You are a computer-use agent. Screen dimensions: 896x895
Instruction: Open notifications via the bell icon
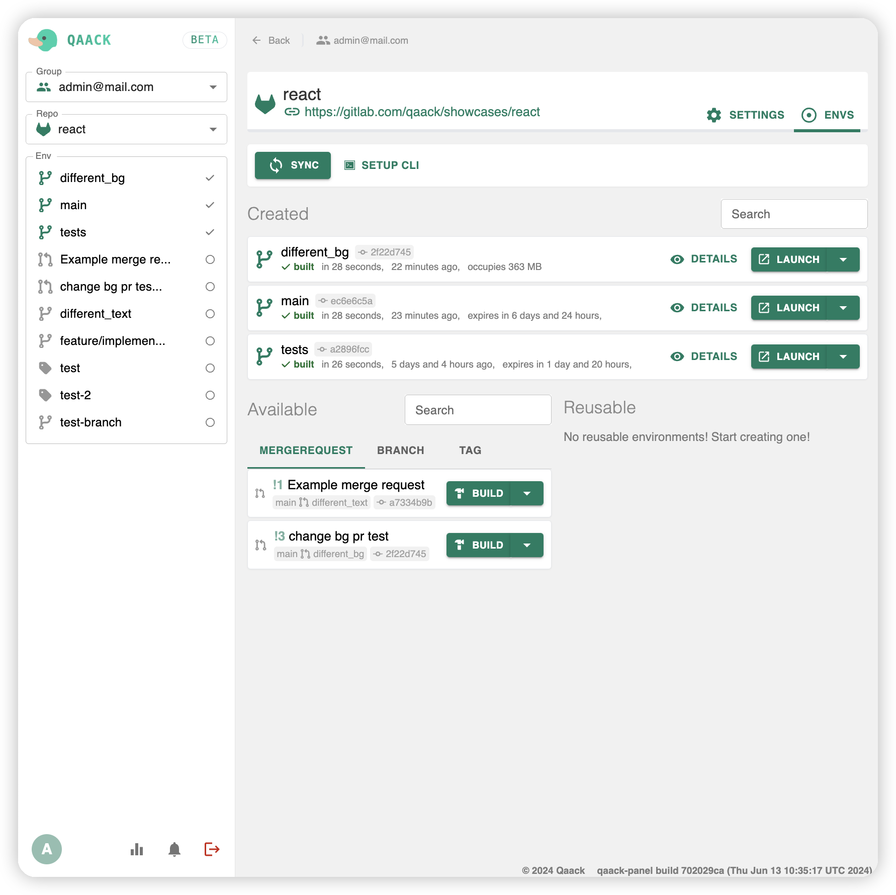pyautogui.click(x=174, y=849)
